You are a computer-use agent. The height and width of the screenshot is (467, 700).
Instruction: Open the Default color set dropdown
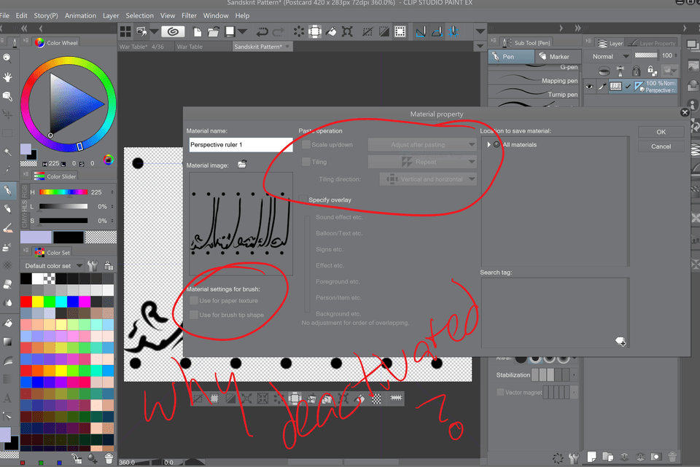[x=52, y=266]
